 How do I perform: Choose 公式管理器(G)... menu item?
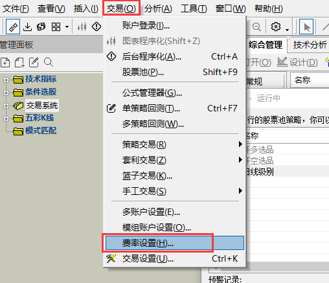(174, 93)
